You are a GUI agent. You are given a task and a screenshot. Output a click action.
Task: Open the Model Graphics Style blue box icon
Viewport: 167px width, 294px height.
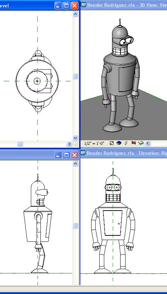tap(119, 143)
